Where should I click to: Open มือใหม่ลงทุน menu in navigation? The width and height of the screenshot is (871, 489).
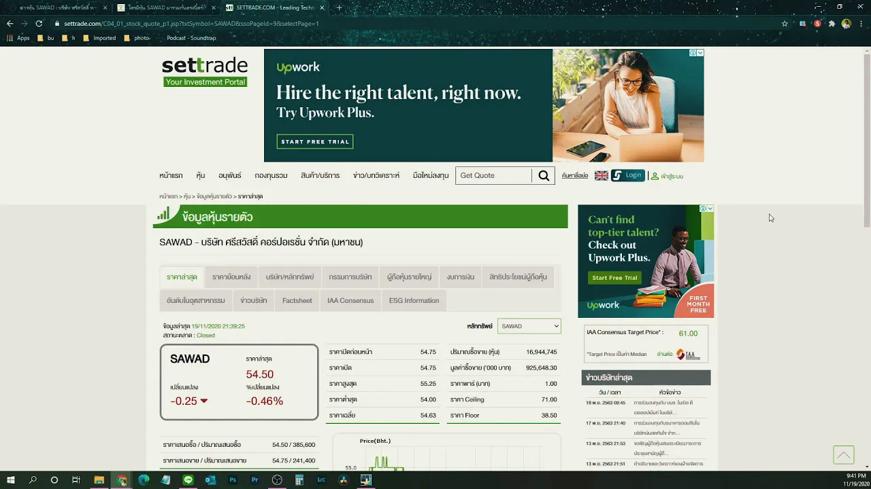431,176
